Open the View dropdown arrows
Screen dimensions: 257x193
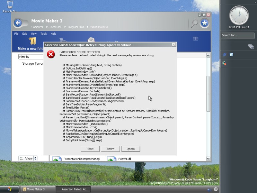pos(35,158)
